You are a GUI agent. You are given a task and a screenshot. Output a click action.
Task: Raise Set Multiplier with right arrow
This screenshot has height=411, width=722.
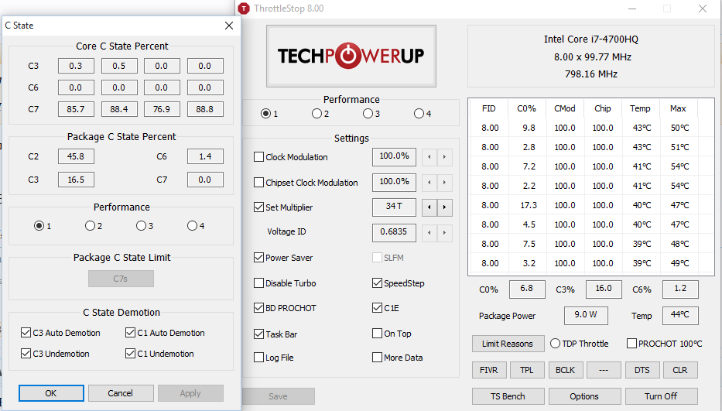(x=444, y=207)
